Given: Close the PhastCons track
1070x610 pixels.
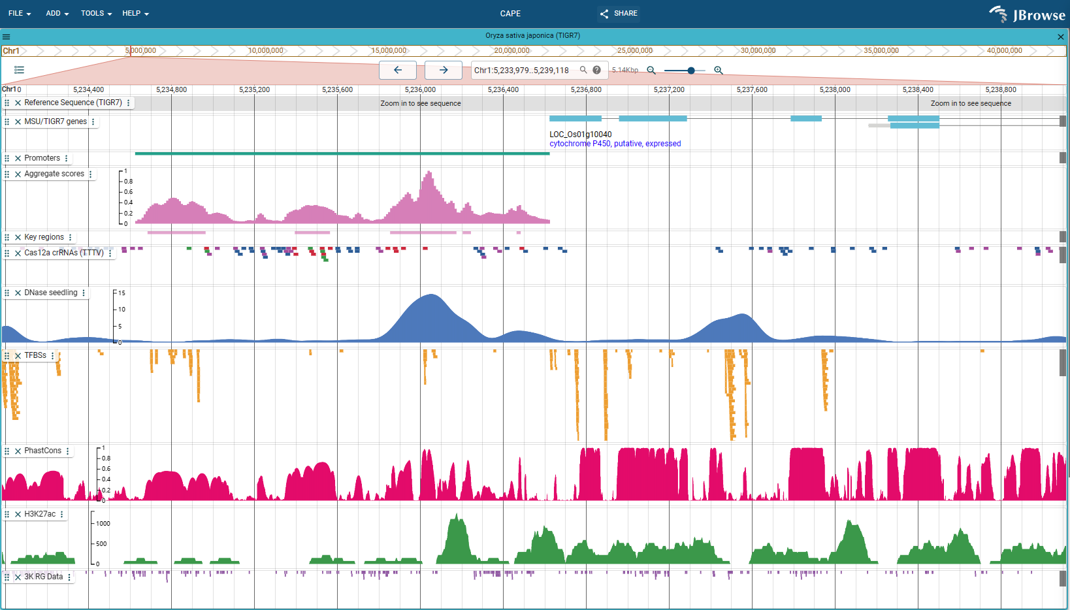Looking at the screenshot, I should pos(18,451).
